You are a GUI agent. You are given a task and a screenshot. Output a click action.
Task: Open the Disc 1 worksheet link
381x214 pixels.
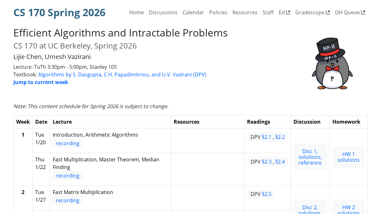[x=310, y=151]
